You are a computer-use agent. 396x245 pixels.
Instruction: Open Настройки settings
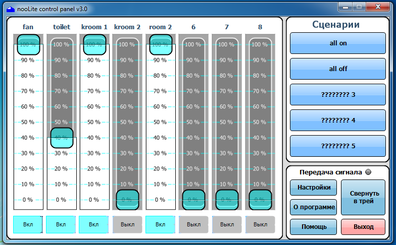[313, 188]
